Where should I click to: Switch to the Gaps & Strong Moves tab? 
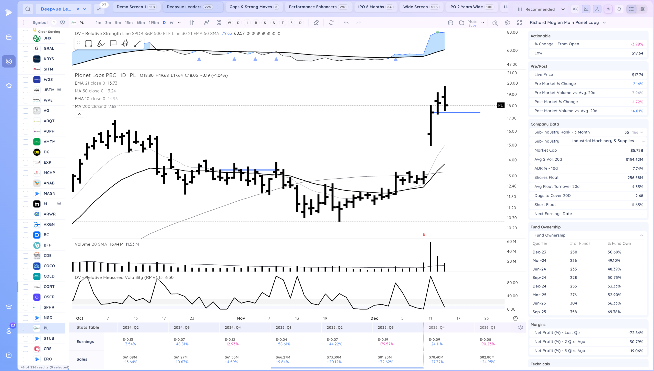pyautogui.click(x=253, y=7)
